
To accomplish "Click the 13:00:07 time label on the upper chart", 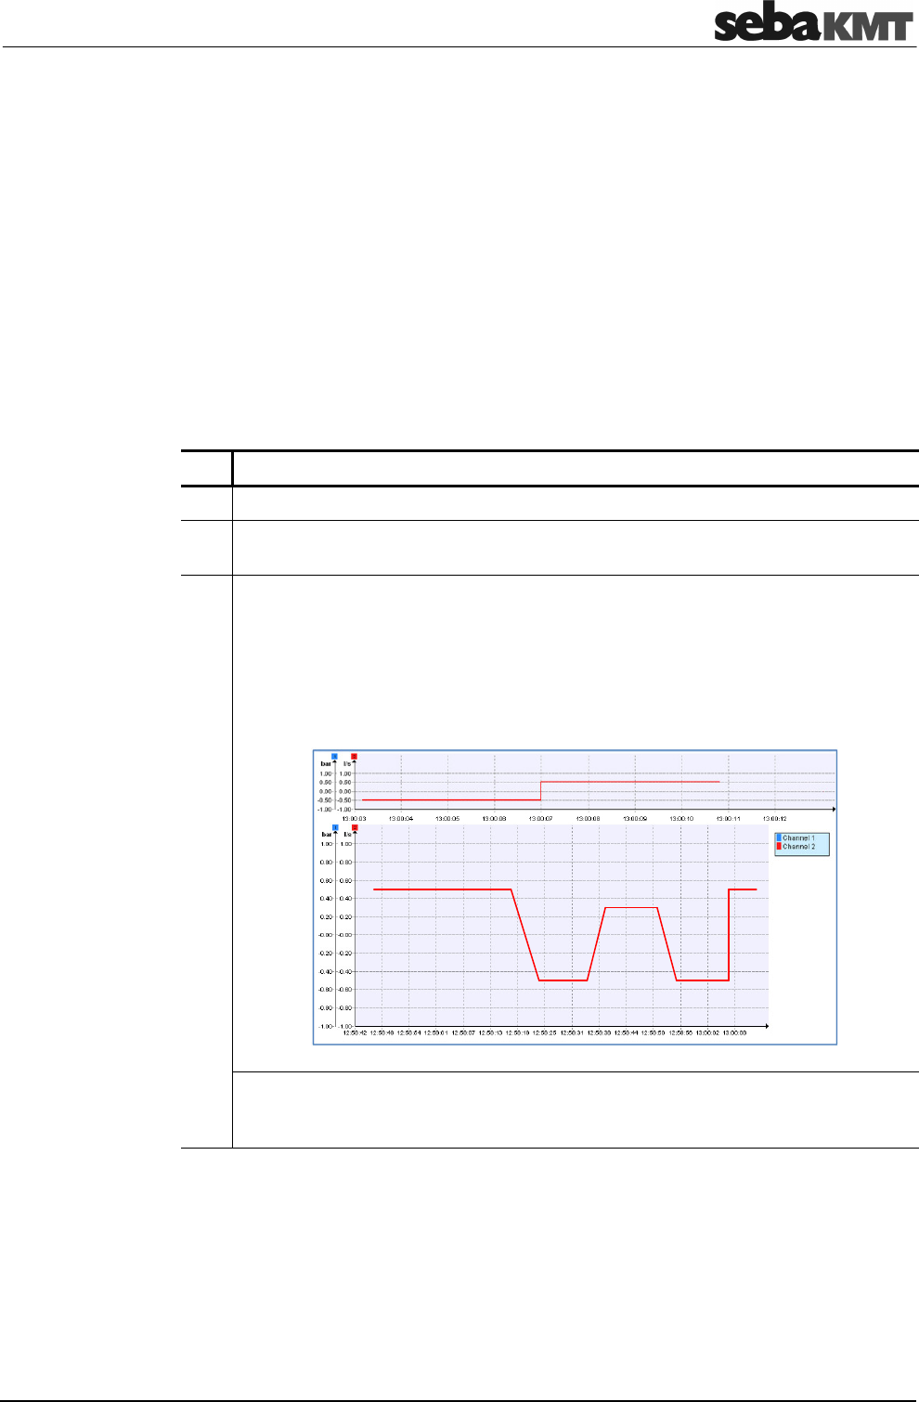I will coord(541,819).
